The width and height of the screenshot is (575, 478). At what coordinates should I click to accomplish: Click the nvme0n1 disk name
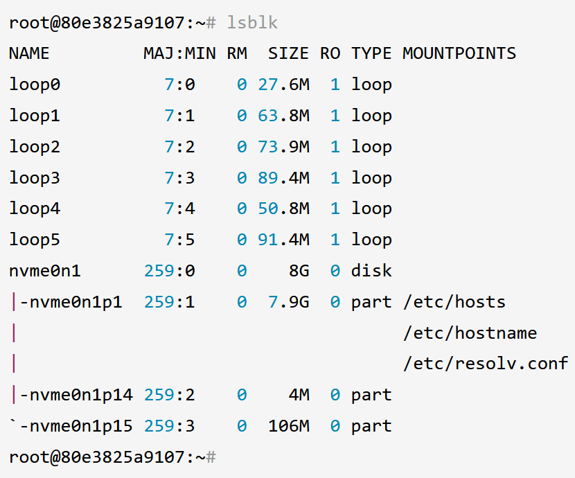click(45, 271)
